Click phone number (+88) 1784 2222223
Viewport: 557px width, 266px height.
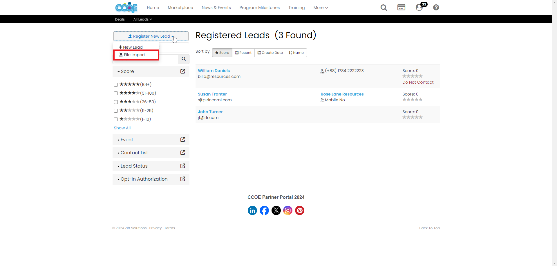coord(344,71)
